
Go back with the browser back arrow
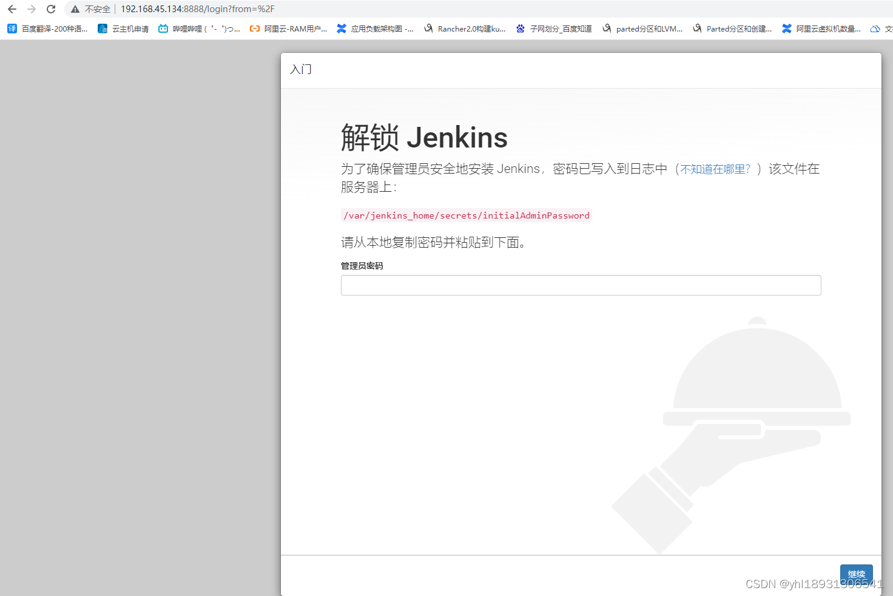12,9
